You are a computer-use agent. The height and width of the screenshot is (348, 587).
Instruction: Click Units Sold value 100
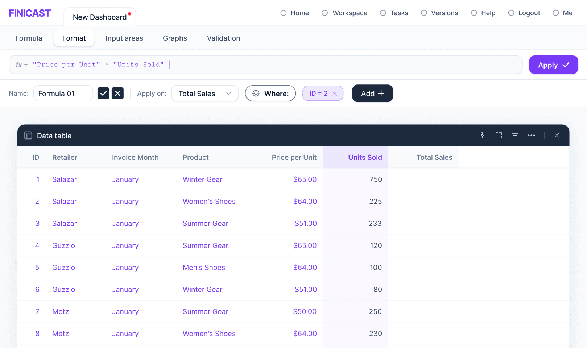376,268
